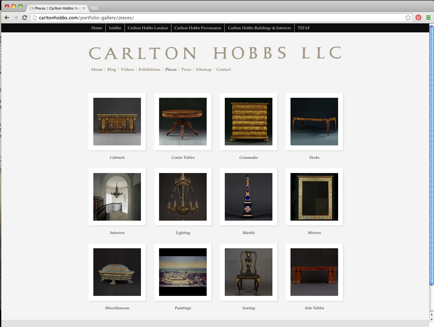Go to the Contact page
Viewport: 434px width, 327px height.
click(x=224, y=70)
